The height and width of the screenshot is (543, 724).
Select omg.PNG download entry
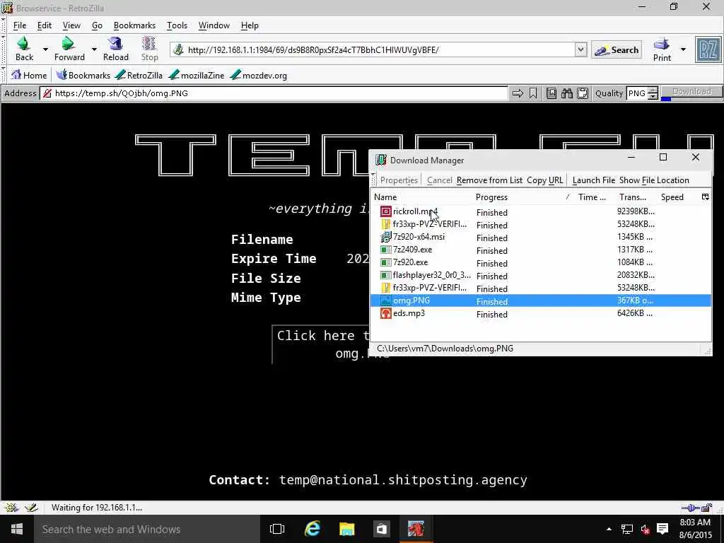pyautogui.click(x=541, y=300)
